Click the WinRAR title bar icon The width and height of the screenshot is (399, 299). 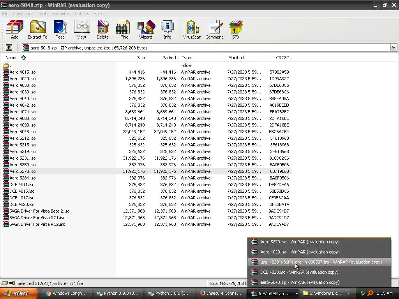(4, 5)
